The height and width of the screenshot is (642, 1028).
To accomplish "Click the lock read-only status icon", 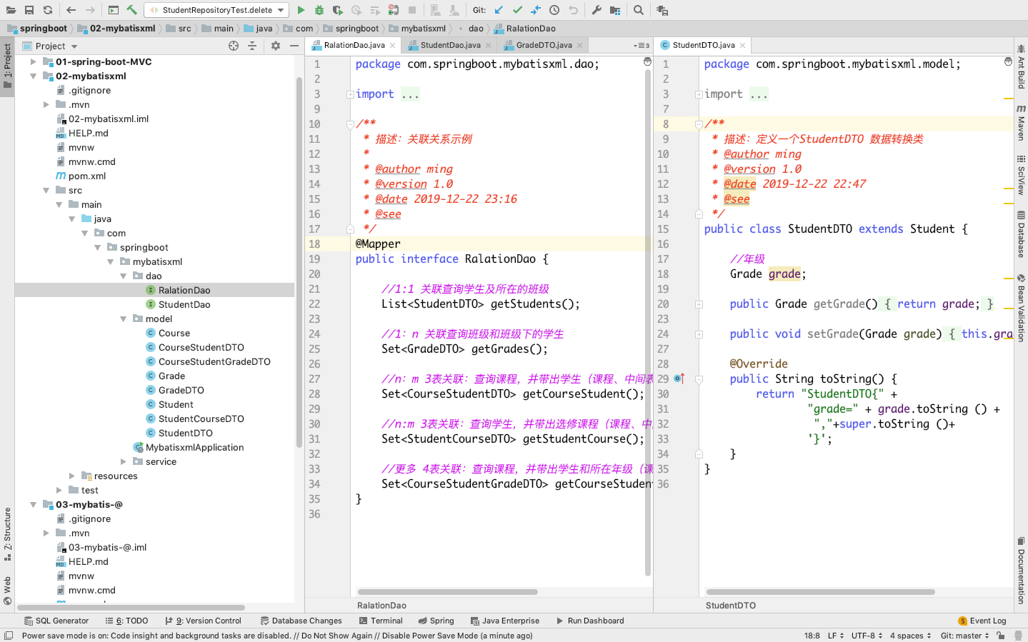I will tap(1001, 636).
